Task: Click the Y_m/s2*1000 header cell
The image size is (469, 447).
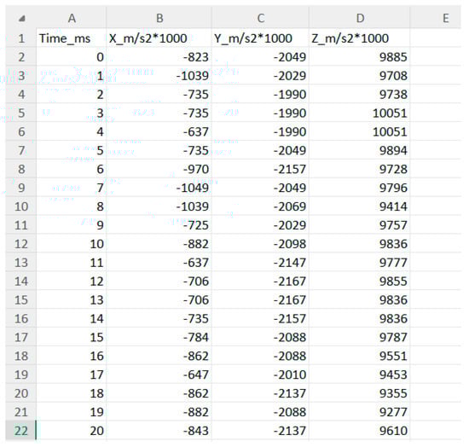Action: 261,38
